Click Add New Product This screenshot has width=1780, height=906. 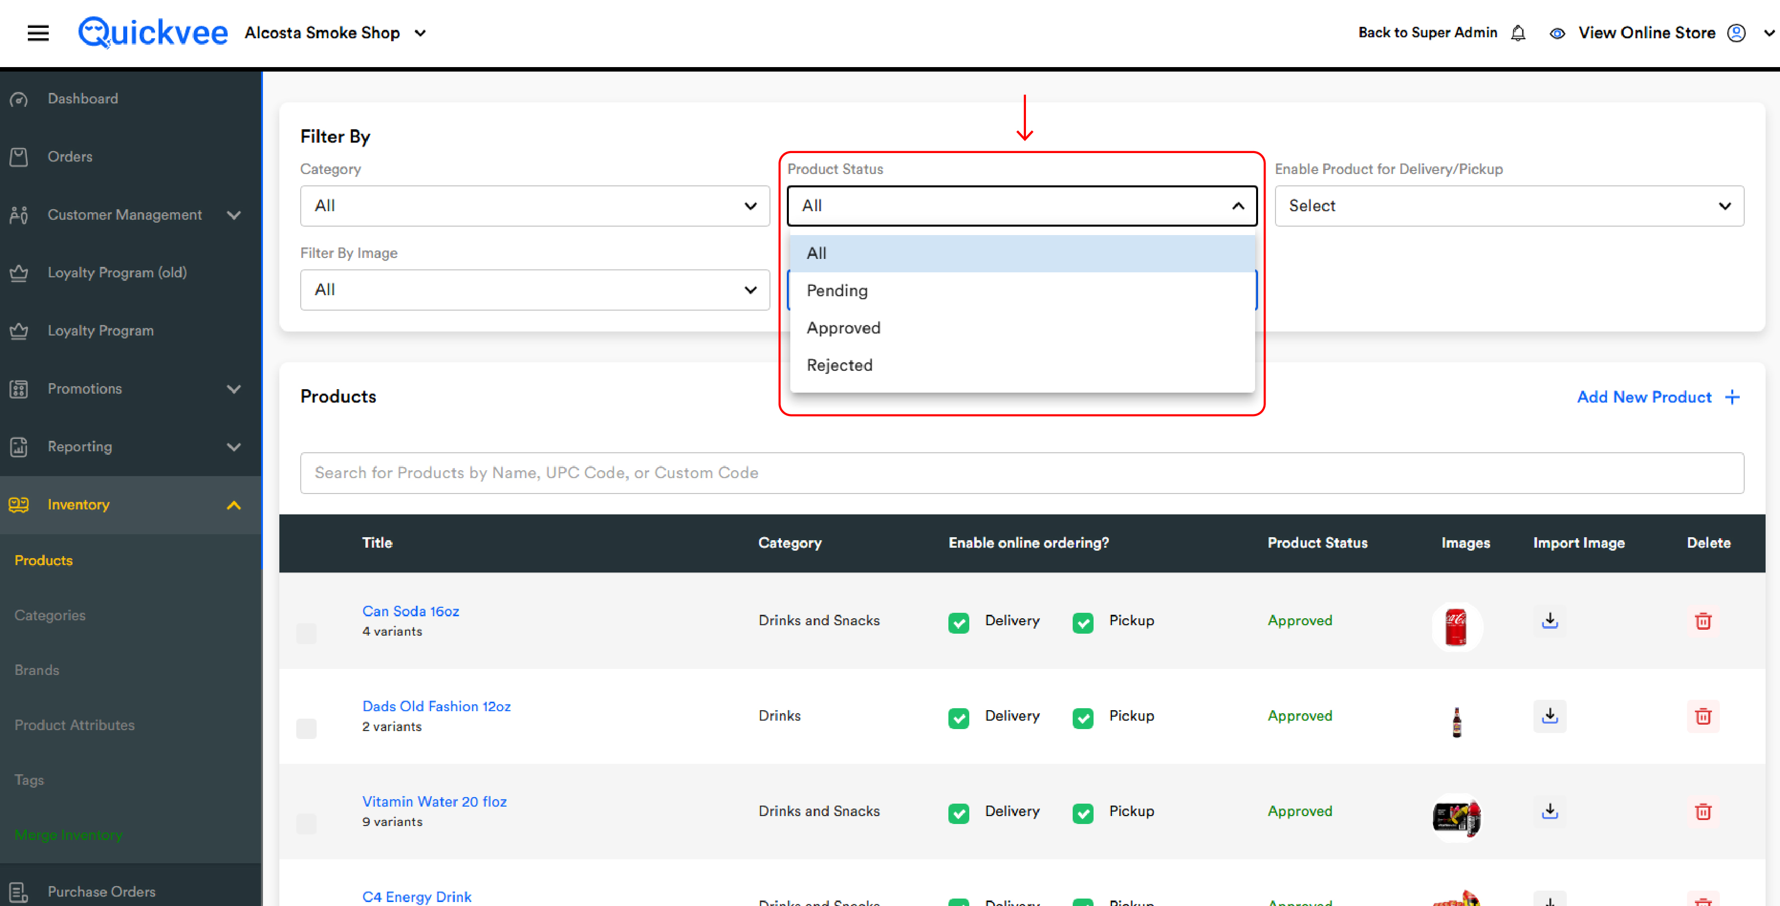1644,398
